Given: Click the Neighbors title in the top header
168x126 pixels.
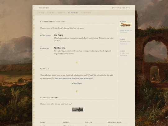Looking at the screenshot, I should click(44, 8).
